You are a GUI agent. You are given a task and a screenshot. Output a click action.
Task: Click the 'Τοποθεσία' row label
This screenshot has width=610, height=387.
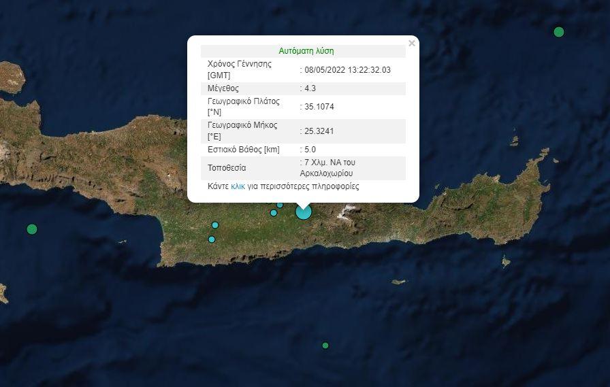[x=227, y=168]
